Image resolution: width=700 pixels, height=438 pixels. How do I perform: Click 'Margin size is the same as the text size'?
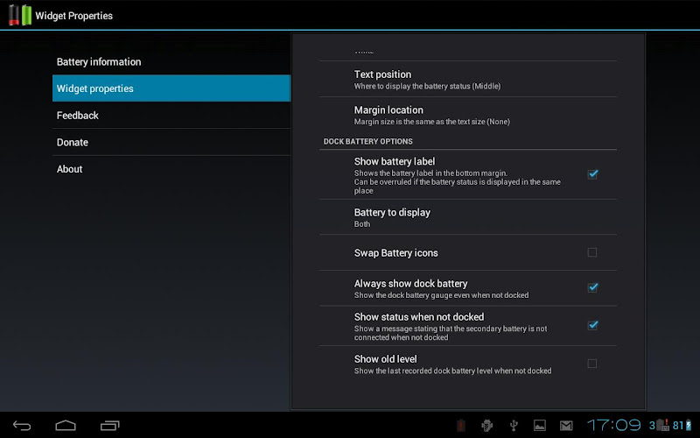coord(418,122)
